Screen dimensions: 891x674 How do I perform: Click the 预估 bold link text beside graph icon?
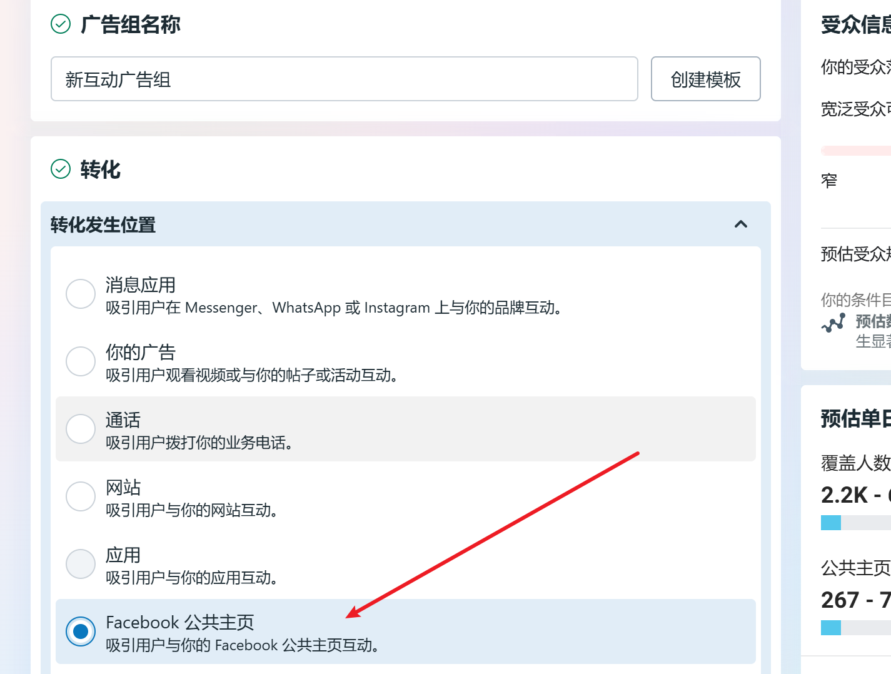873,321
